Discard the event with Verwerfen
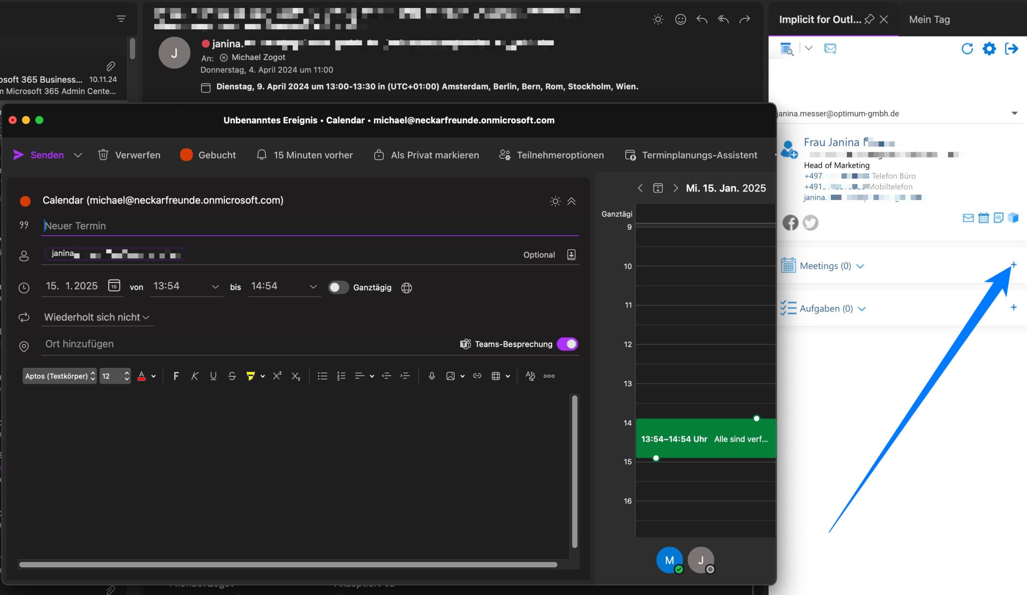 [129, 155]
